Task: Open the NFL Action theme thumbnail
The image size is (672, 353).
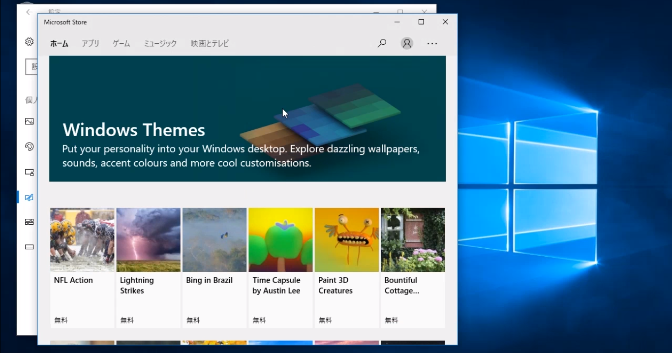Action: (x=82, y=240)
